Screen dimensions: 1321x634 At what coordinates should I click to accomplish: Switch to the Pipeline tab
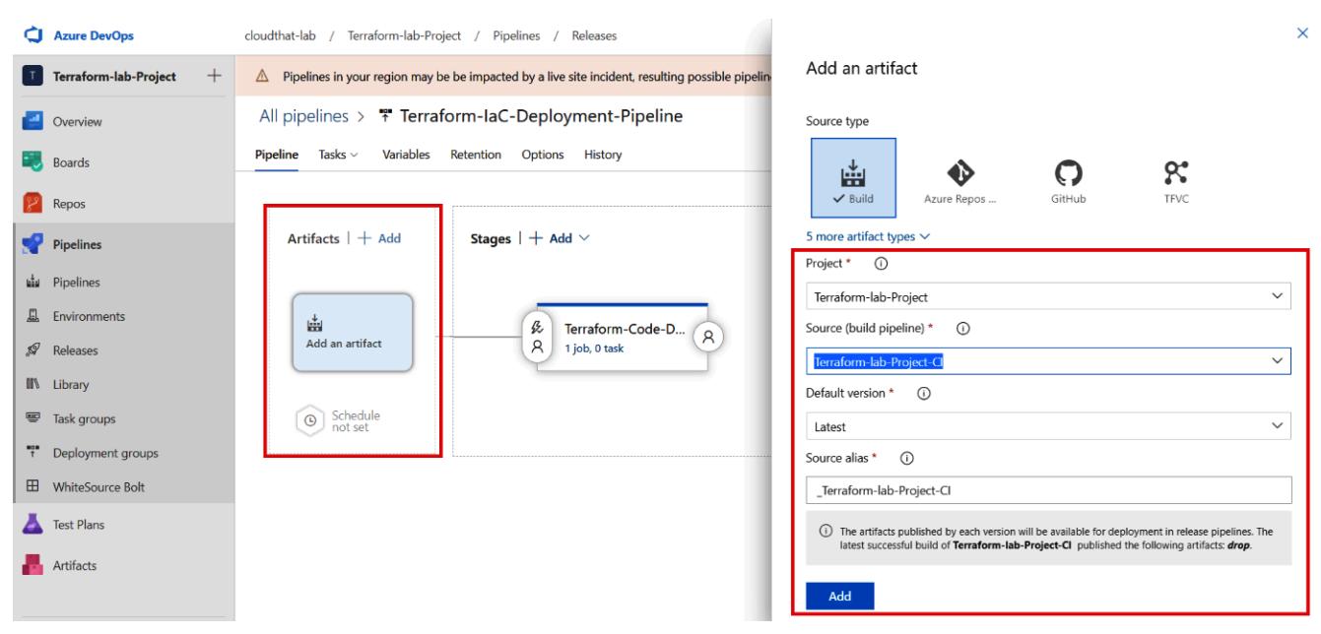coord(276,155)
